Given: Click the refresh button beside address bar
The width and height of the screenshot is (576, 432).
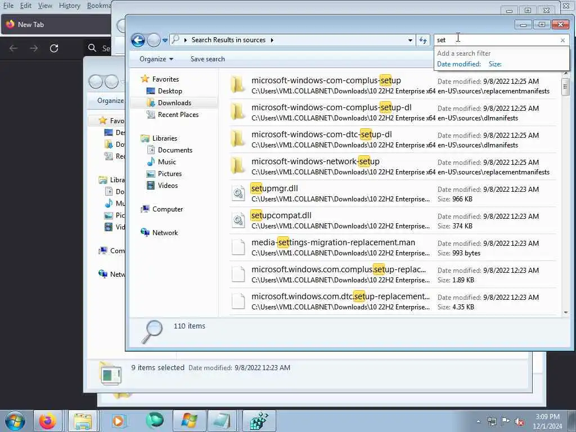Looking at the screenshot, I should click(x=423, y=40).
